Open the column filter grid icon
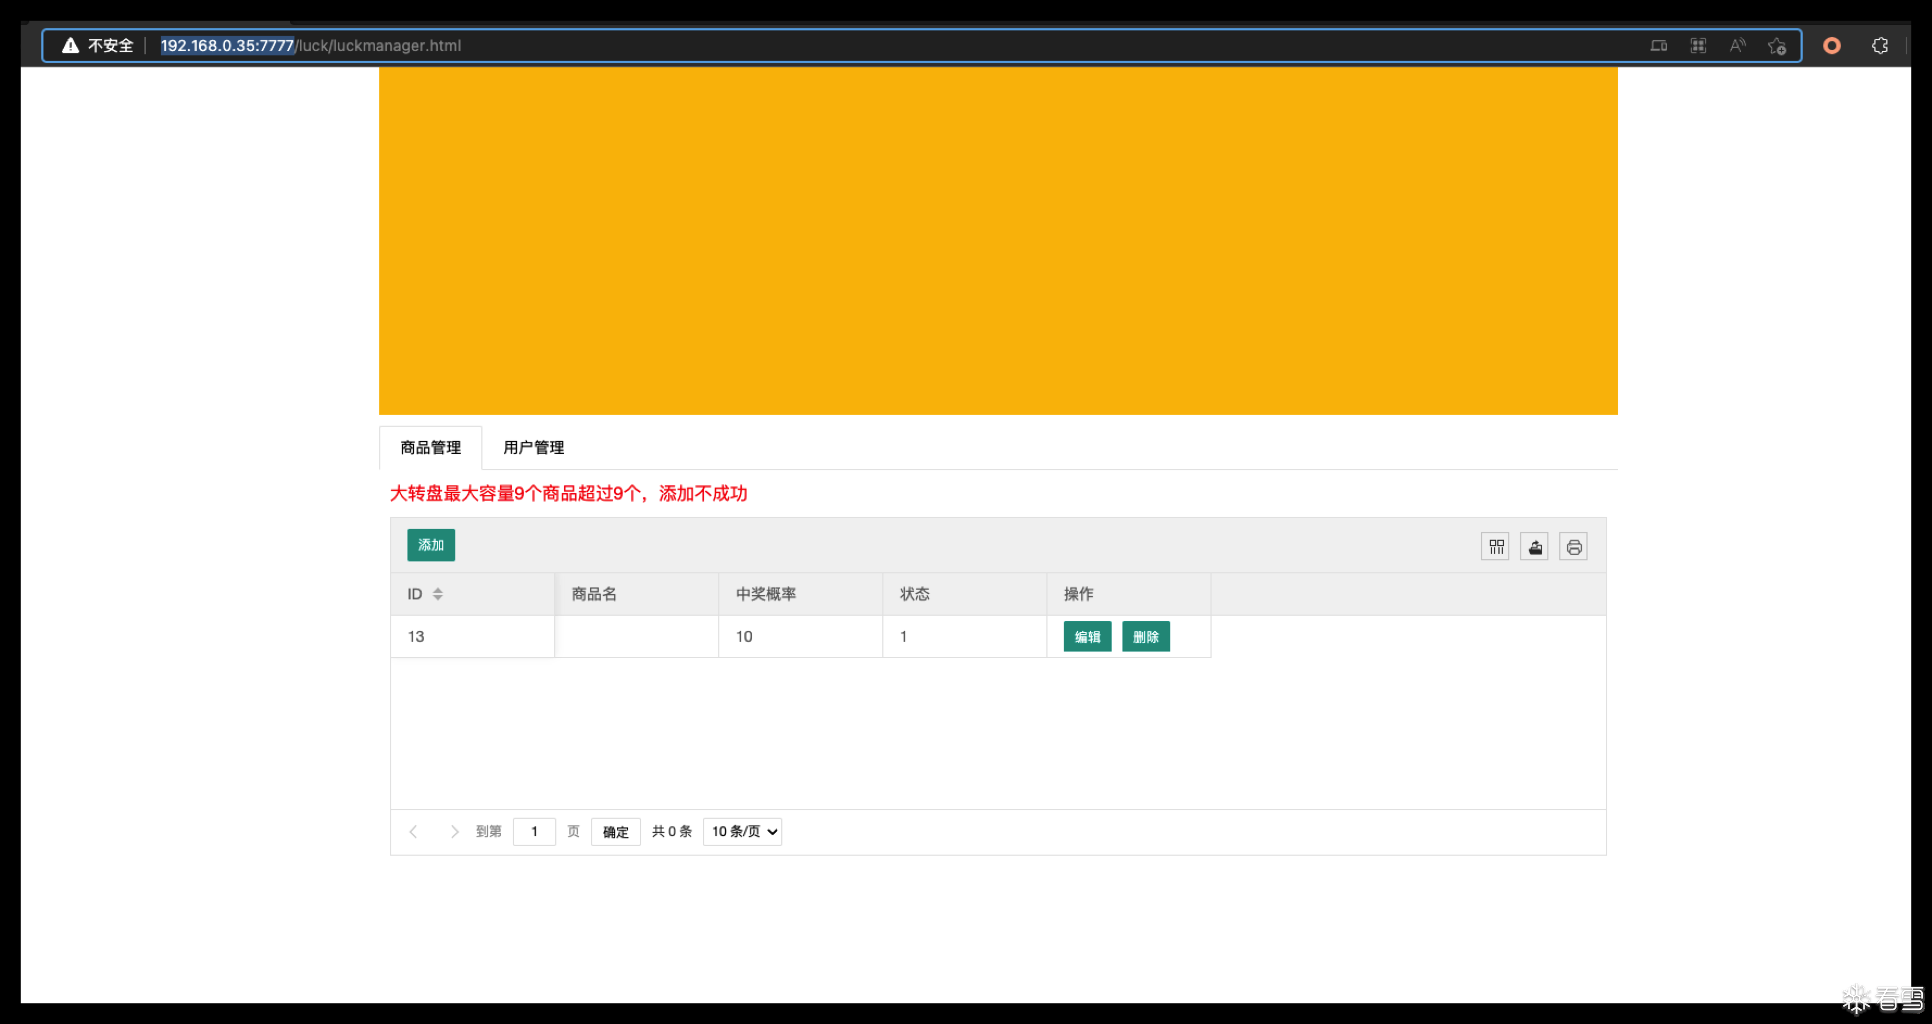Viewport: 1932px width, 1024px height. coord(1496,547)
